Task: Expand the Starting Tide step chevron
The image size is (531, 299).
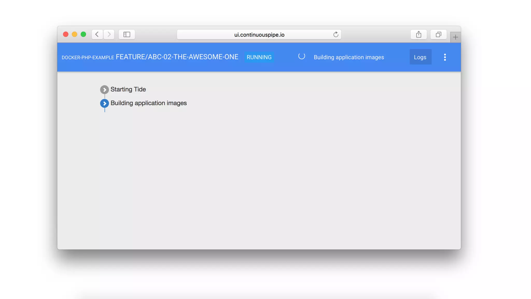Action: pyautogui.click(x=104, y=90)
